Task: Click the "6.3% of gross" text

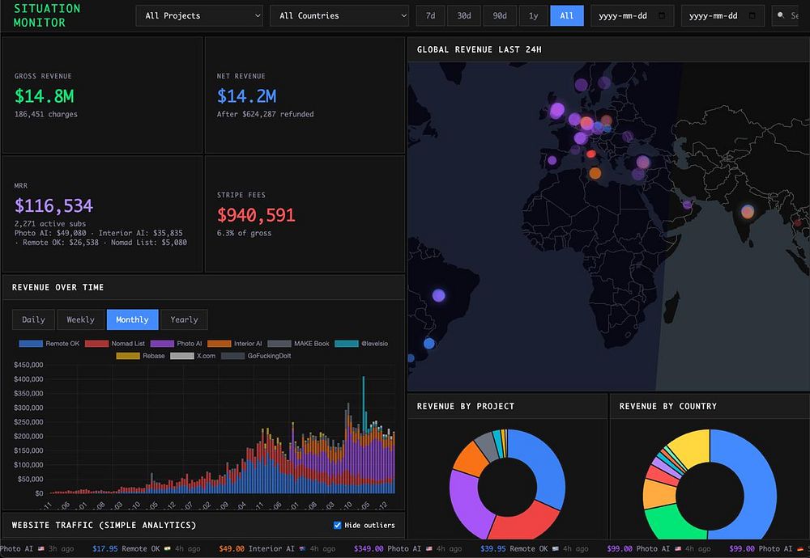Action: 244,233
